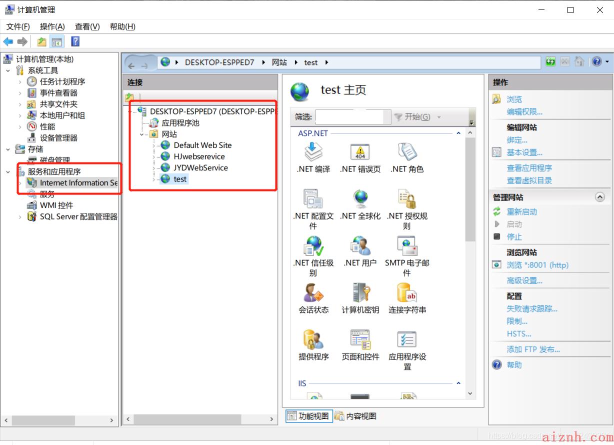Select the WMI 控件 node
614x445 pixels.
(x=56, y=205)
